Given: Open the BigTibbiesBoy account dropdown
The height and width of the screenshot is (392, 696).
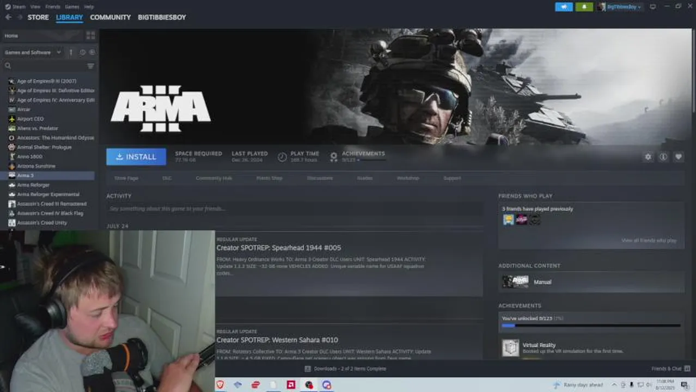Looking at the screenshot, I should tap(620, 7).
